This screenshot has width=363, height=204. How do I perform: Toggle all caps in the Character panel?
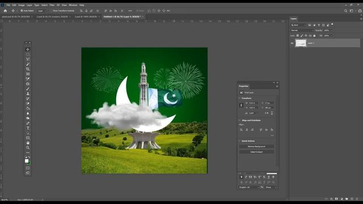(251, 177)
